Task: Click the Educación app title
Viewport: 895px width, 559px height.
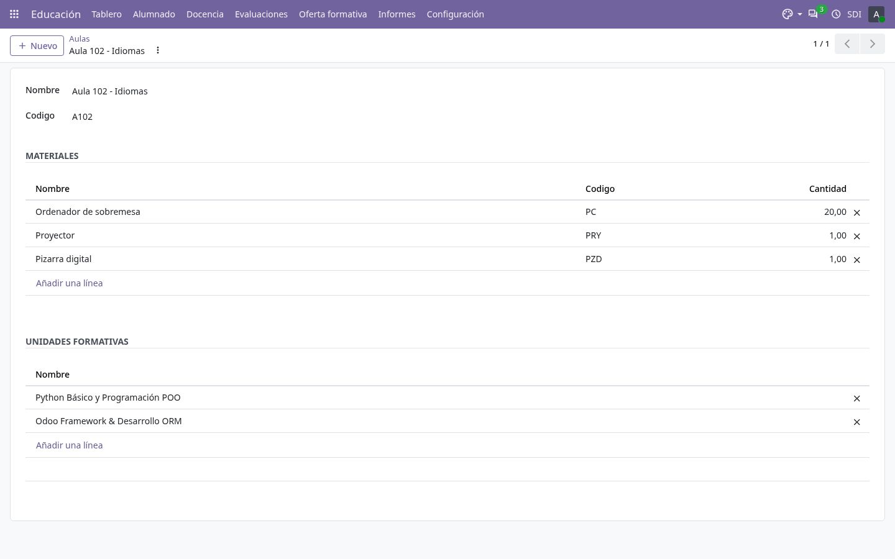Action: coord(56,14)
